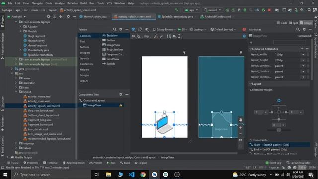318x179 pixels.
Task: Open the Design Surface layers selector
Action: tap(133, 29)
